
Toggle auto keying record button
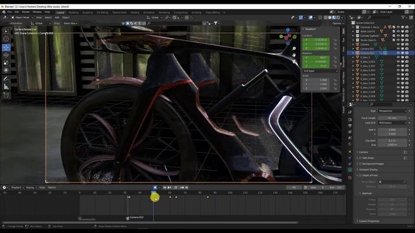click(155, 188)
